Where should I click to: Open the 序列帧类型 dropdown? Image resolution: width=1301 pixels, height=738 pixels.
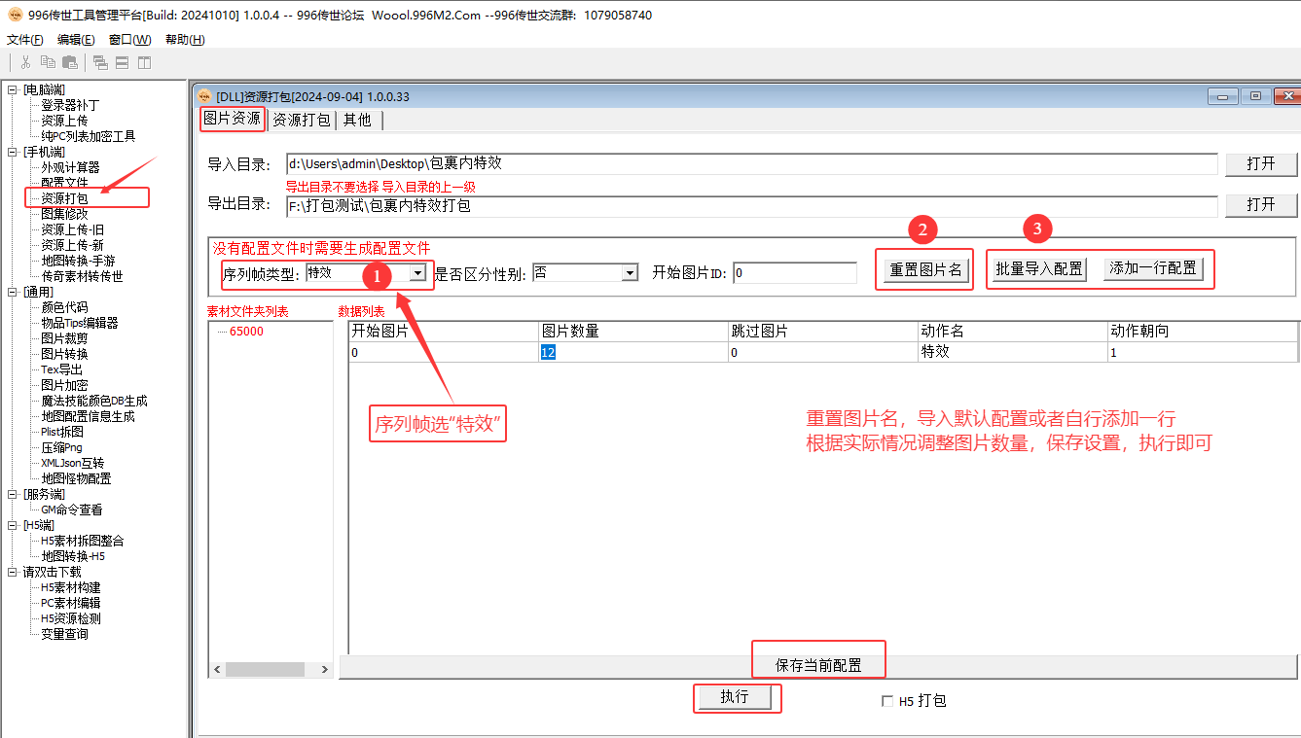(417, 273)
